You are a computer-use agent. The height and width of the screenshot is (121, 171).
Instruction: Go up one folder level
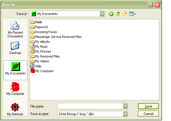click(118, 14)
